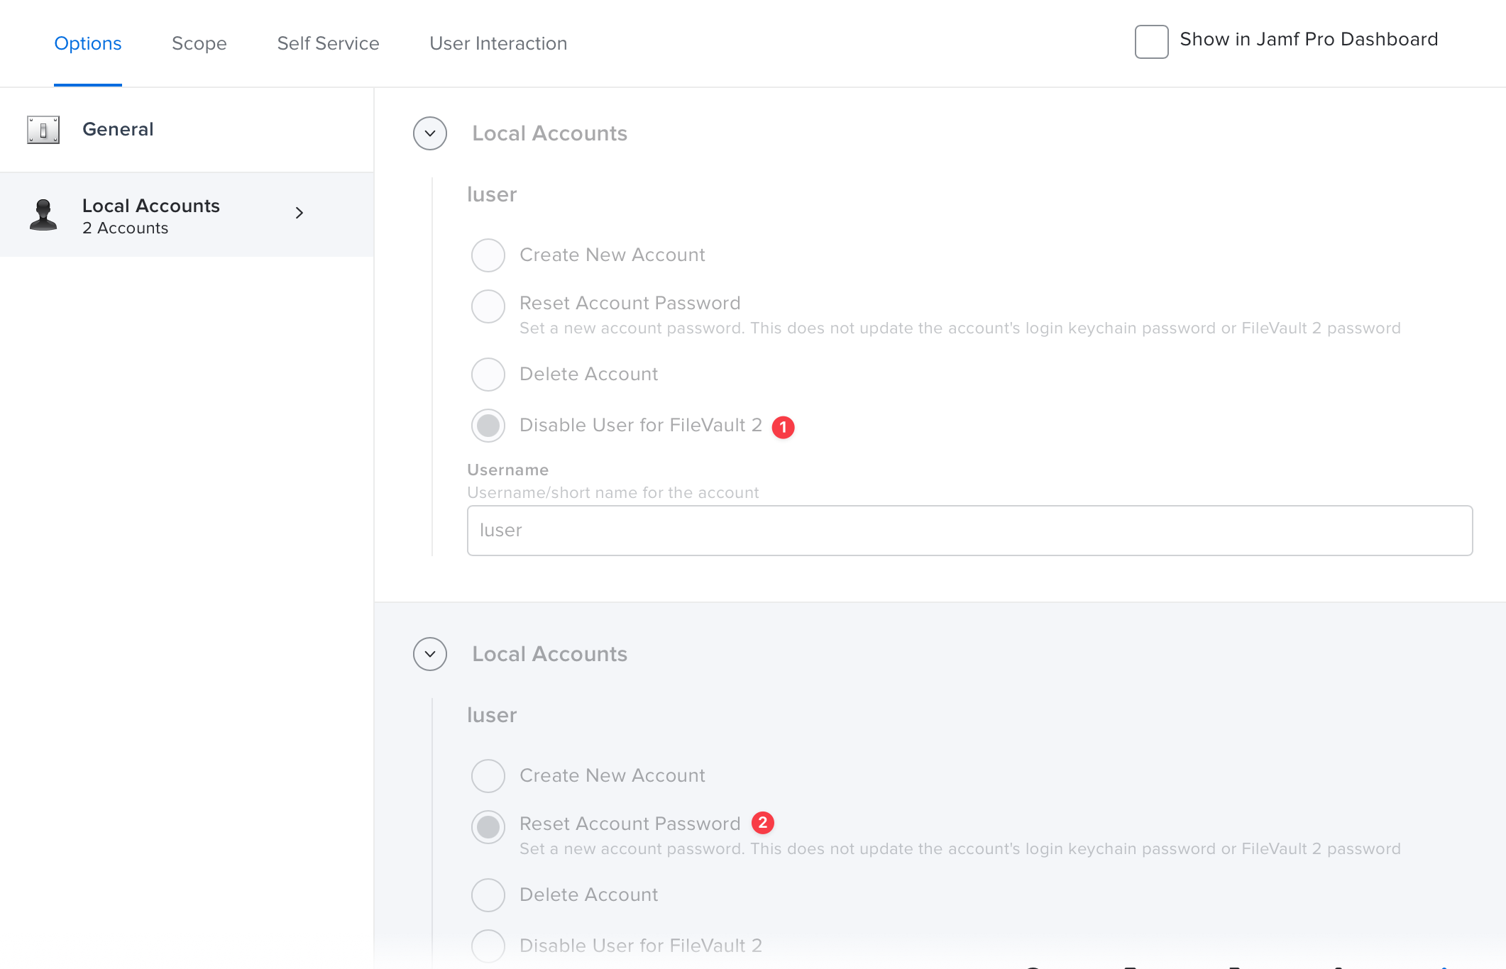Image resolution: width=1506 pixels, height=969 pixels.
Task: Select Create New Account in second section
Action: pos(488,776)
